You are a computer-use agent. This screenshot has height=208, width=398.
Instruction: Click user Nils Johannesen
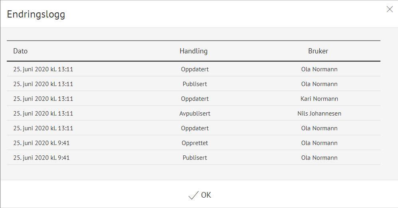tap(319, 114)
